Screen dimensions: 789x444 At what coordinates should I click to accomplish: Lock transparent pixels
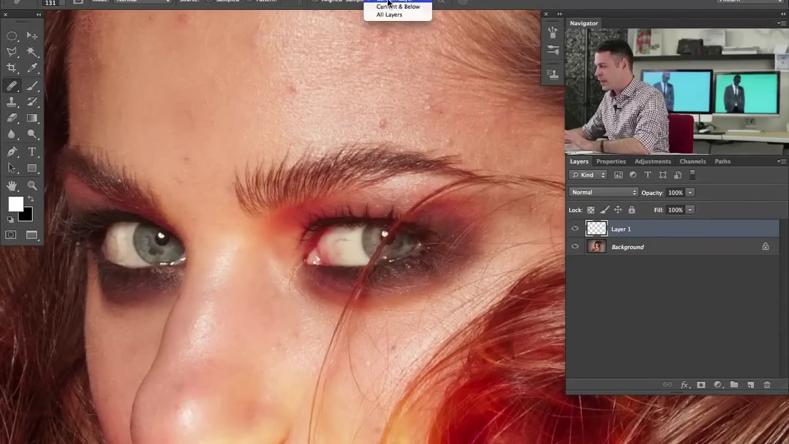coord(590,210)
